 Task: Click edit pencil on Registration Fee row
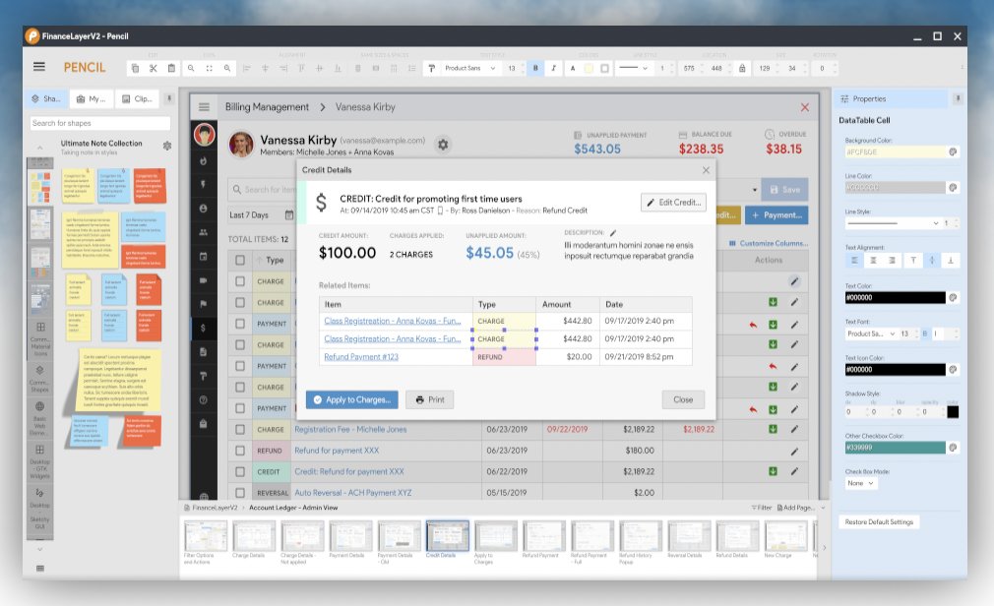pos(793,429)
